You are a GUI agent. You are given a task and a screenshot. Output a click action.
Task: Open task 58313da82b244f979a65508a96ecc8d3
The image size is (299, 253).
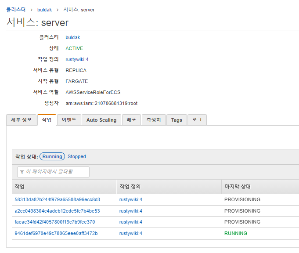click(57, 199)
